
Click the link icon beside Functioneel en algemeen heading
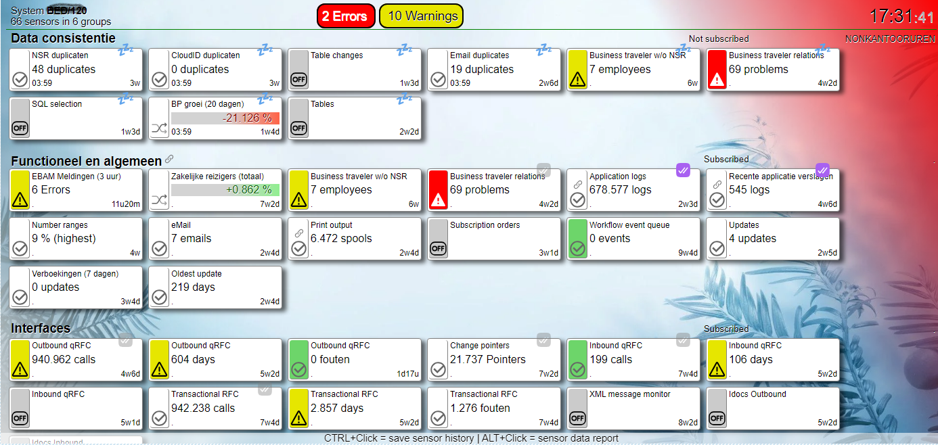pyautogui.click(x=169, y=160)
